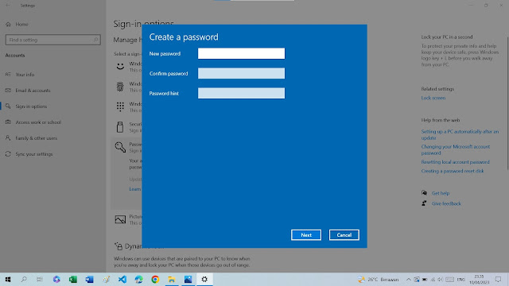Viewport: 509px width, 286px height.
Task: Open File Explorer from taskbar
Action: [172, 279]
